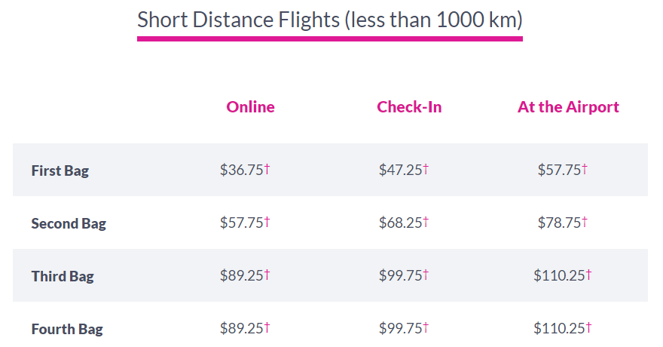Open the footnote marker beside $68.25
Image resolution: width=663 pixels, height=347 pixels.
pos(426,222)
